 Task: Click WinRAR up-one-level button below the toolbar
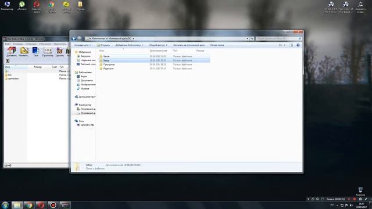[x=8, y=61]
